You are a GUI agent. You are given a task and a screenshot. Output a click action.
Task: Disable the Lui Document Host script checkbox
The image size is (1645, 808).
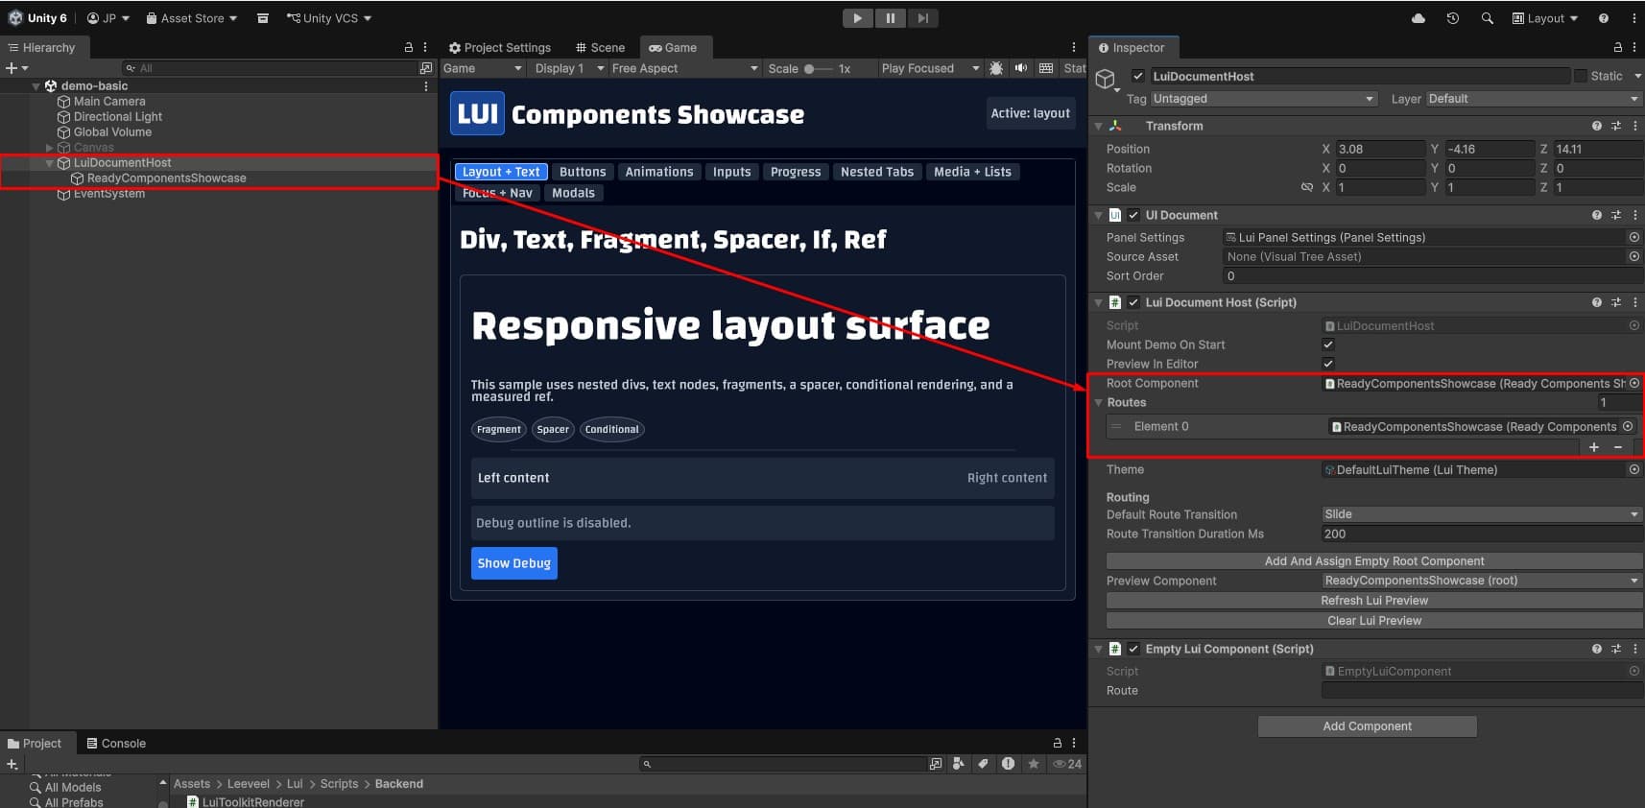[x=1133, y=302]
